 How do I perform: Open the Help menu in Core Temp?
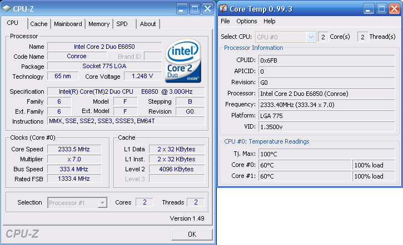tap(269, 21)
